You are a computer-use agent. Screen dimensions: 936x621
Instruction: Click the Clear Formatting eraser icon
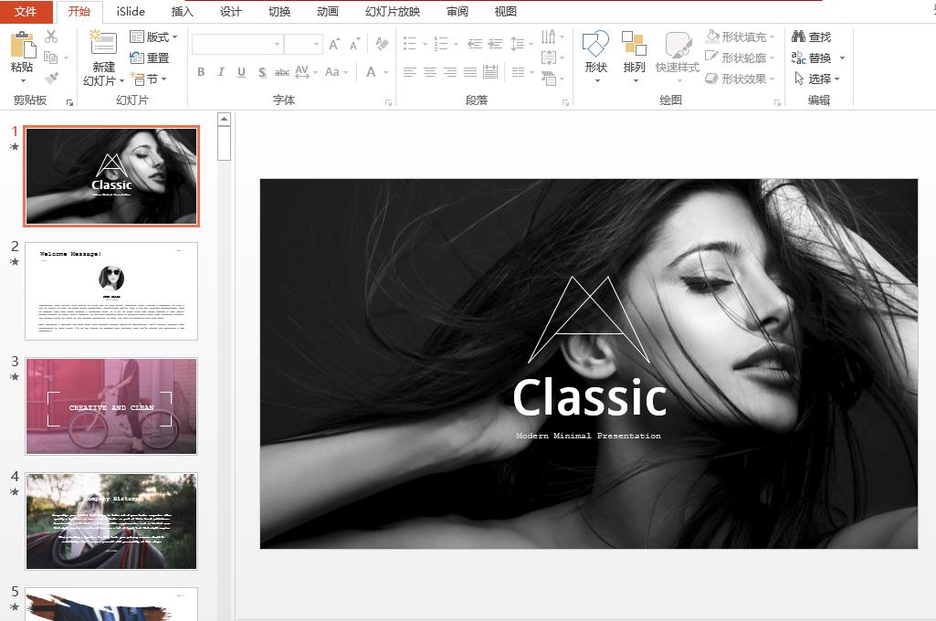tap(381, 44)
